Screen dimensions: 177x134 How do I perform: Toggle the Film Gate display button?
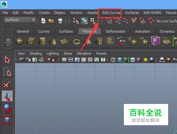(70, 60)
